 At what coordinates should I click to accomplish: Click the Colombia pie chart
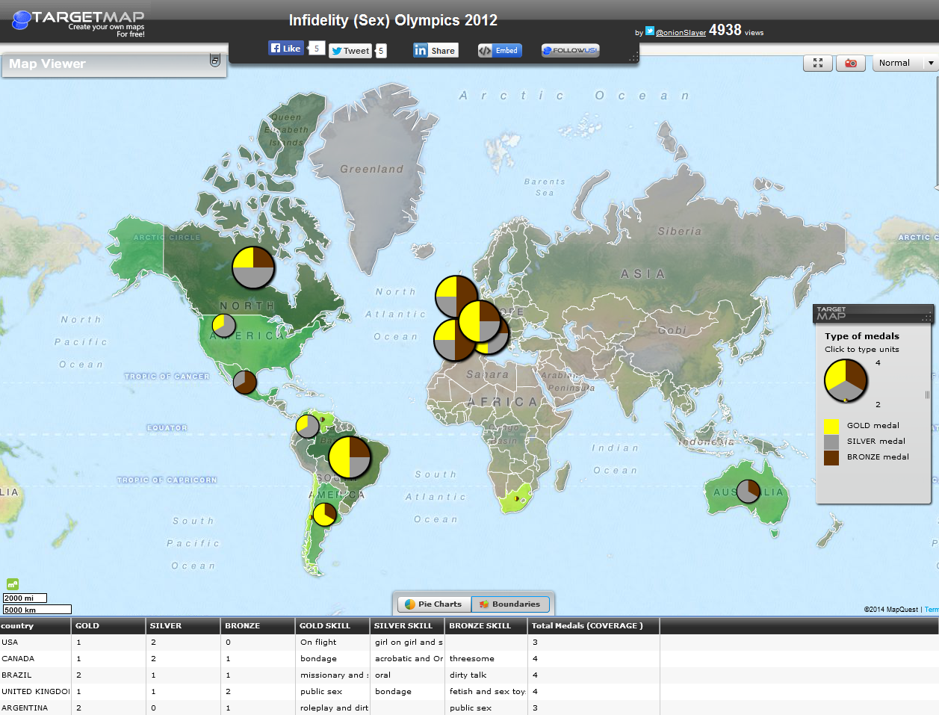(308, 427)
